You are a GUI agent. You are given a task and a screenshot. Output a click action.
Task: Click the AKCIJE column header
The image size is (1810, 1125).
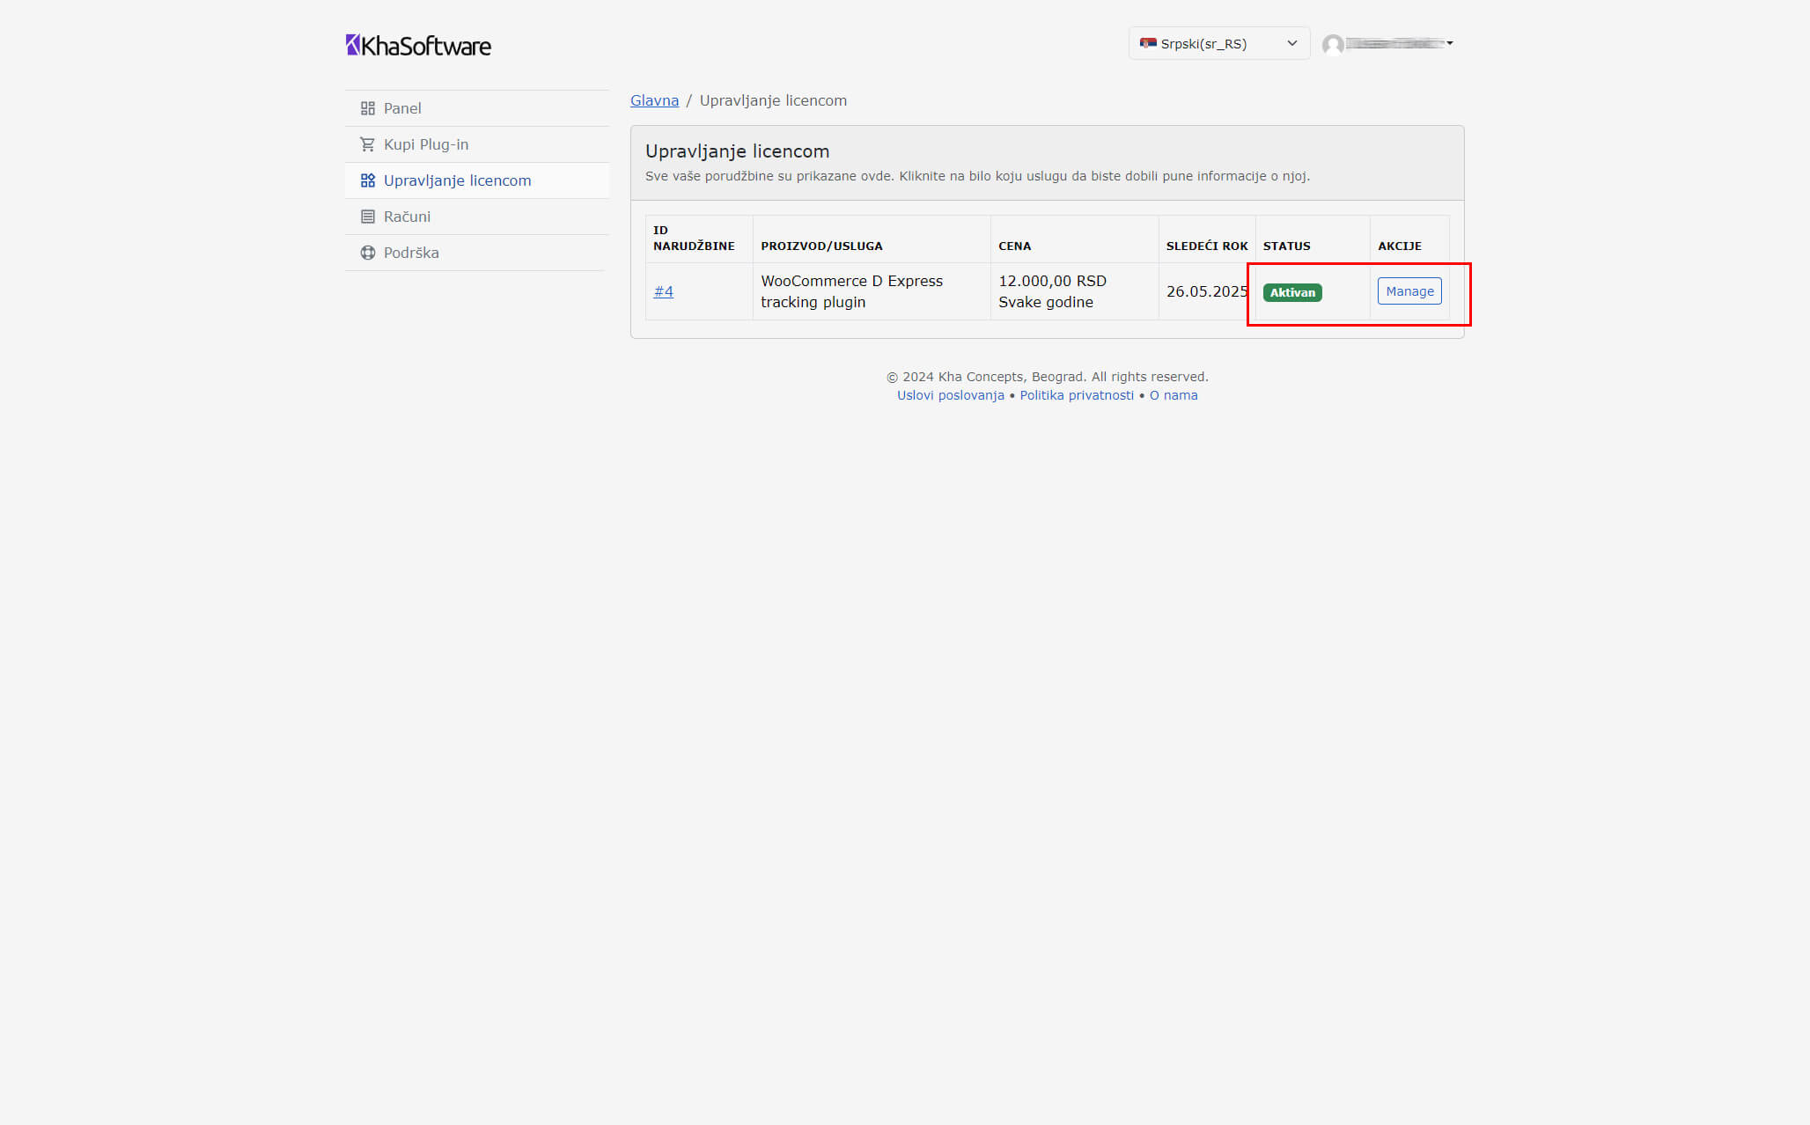[x=1409, y=239]
